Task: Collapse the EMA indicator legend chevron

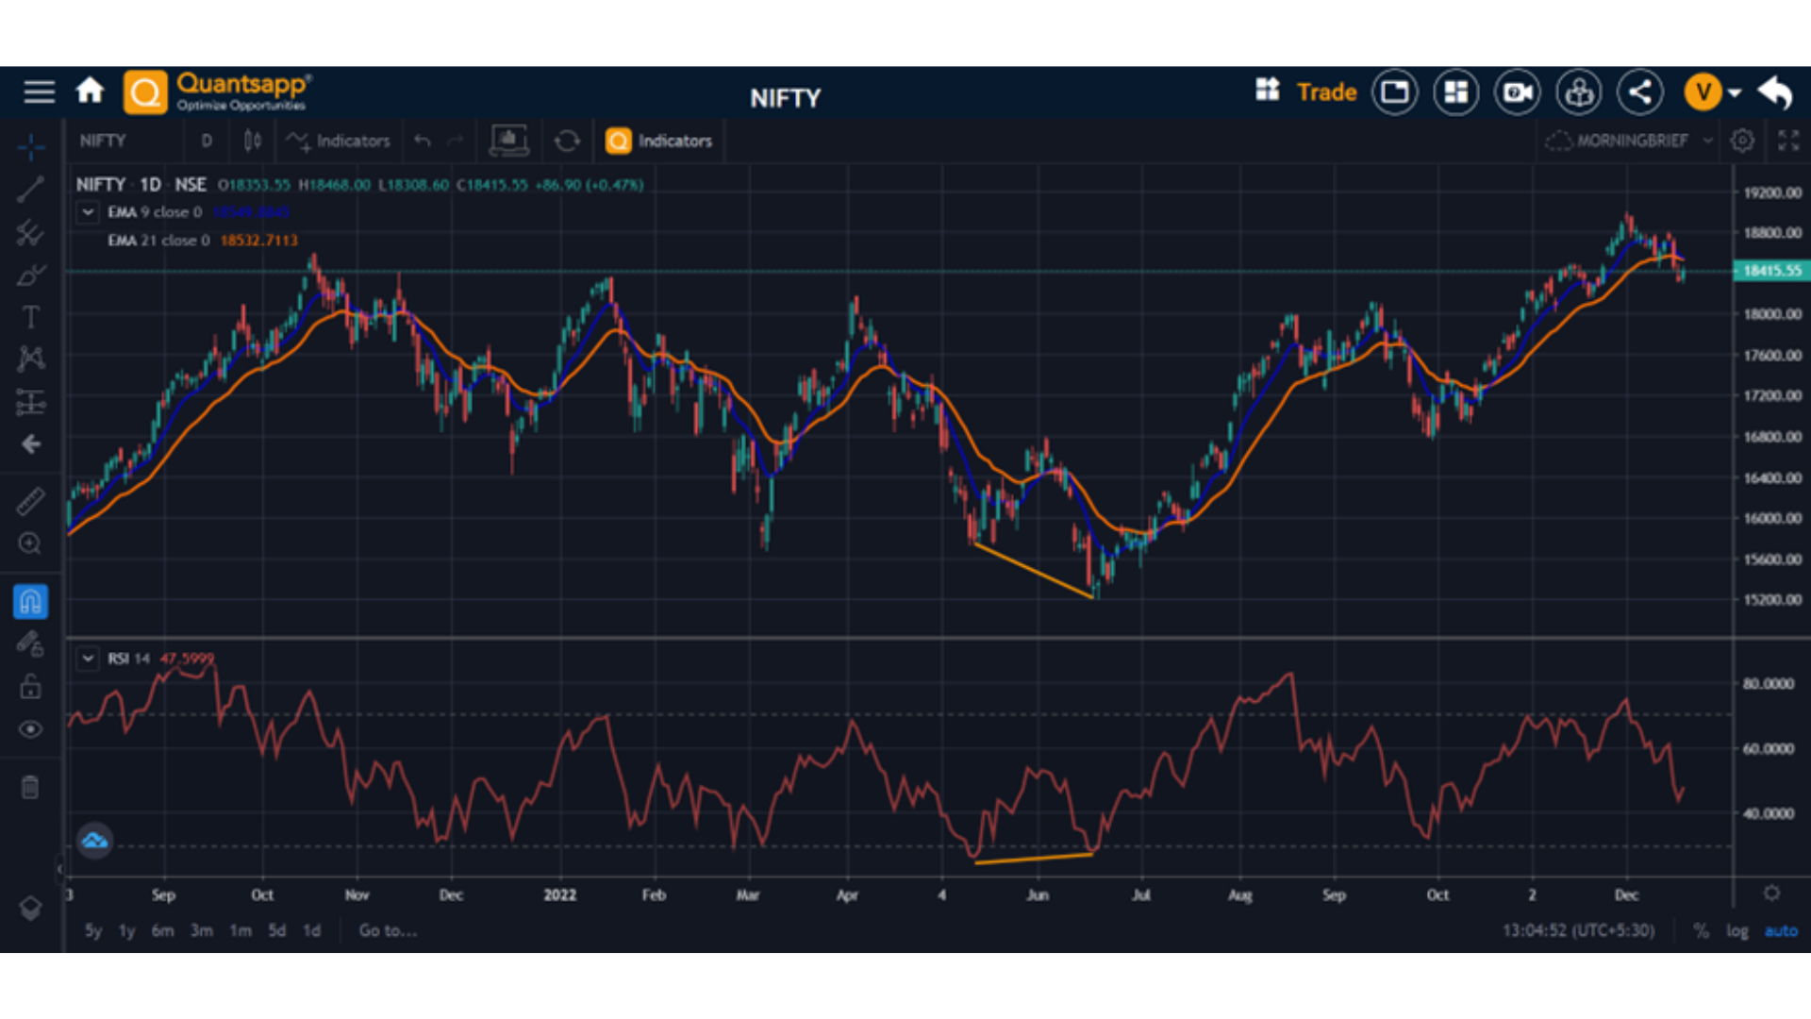Action: pyautogui.click(x=88, y=212)
